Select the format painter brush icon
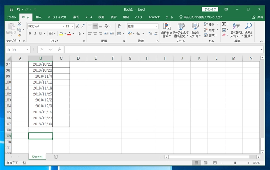The image size is (270, 170). [x=20, y=35]
